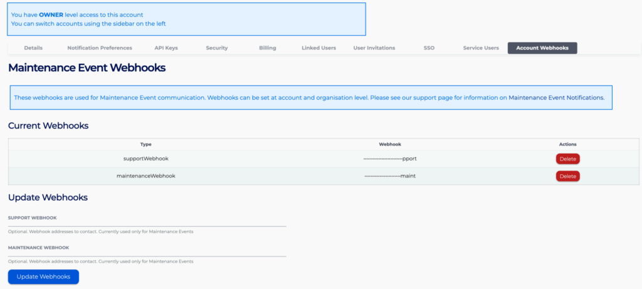Image resolution: width=642 pixels, height=289 pixels.
Task: Go to the Service Users tab
Action: [x=481, y=48]
